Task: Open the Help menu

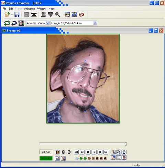Action: tap(51, 9)
